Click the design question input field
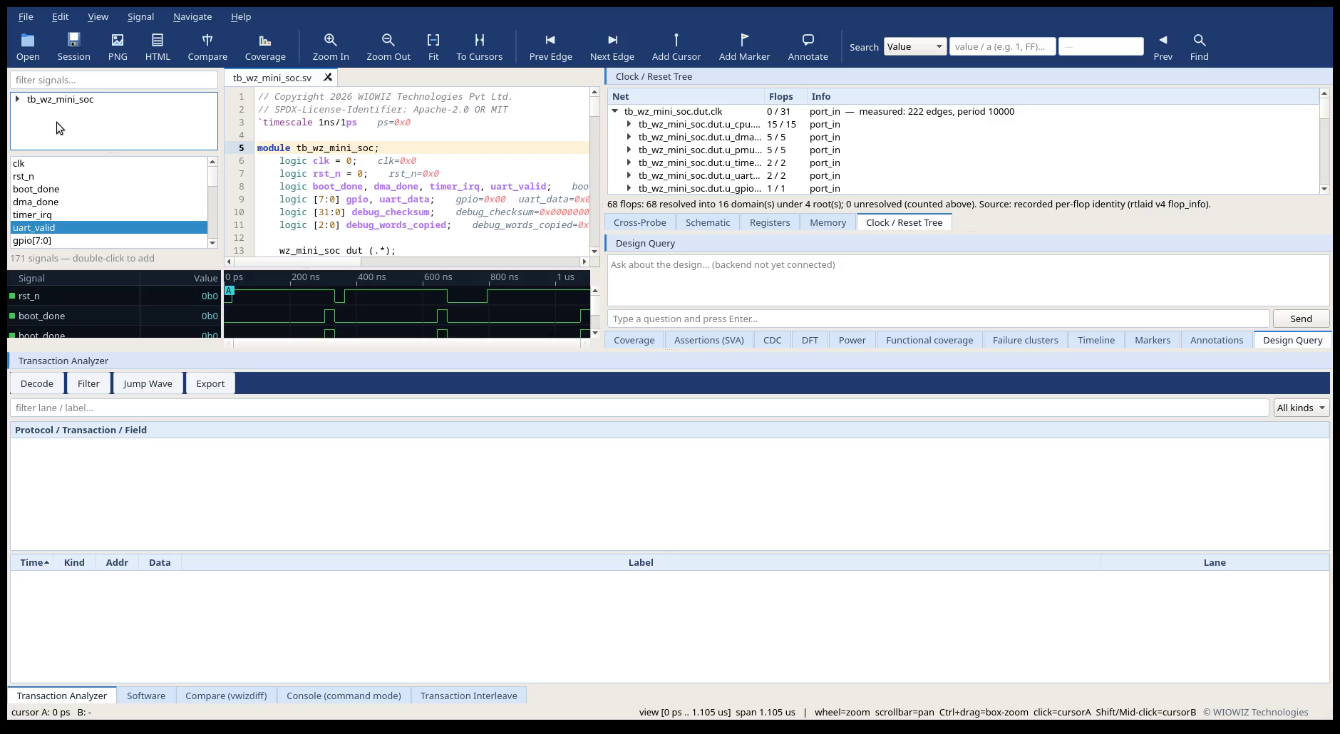Screen dimensions: 1340x734 [938, 319]
